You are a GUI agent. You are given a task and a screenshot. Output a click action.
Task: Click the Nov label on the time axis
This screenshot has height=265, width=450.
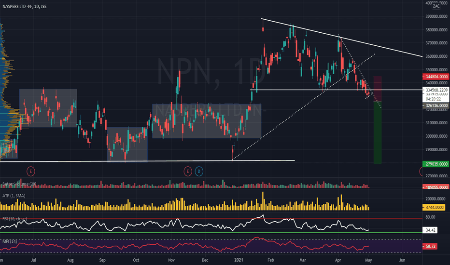coord(171,260)
